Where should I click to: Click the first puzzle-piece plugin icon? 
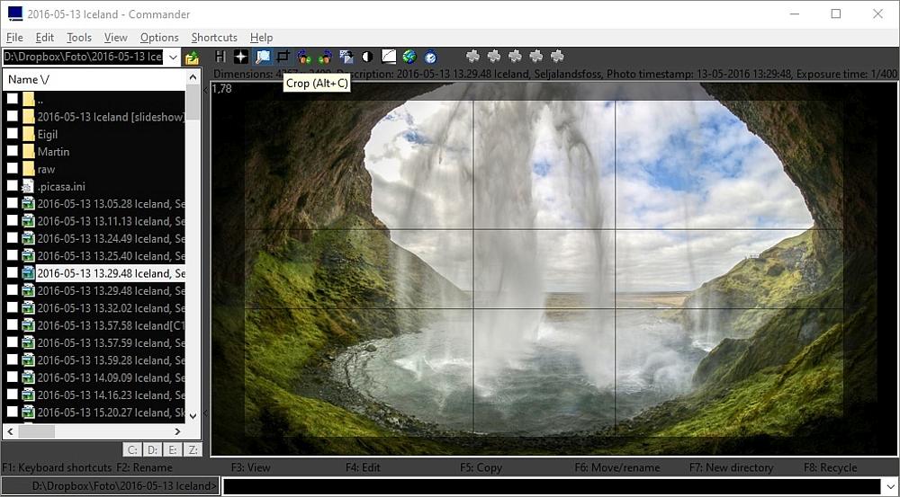coord(473,57)
